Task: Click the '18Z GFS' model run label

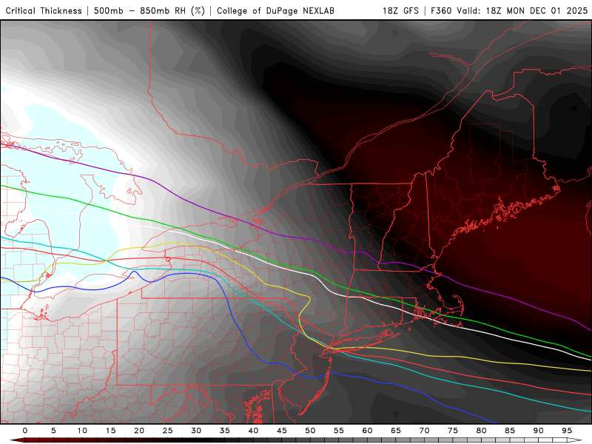Action: click(400, 11)
